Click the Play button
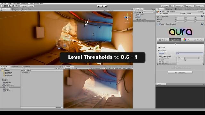Viewport: 205px width, 115px height. [99, 6]
